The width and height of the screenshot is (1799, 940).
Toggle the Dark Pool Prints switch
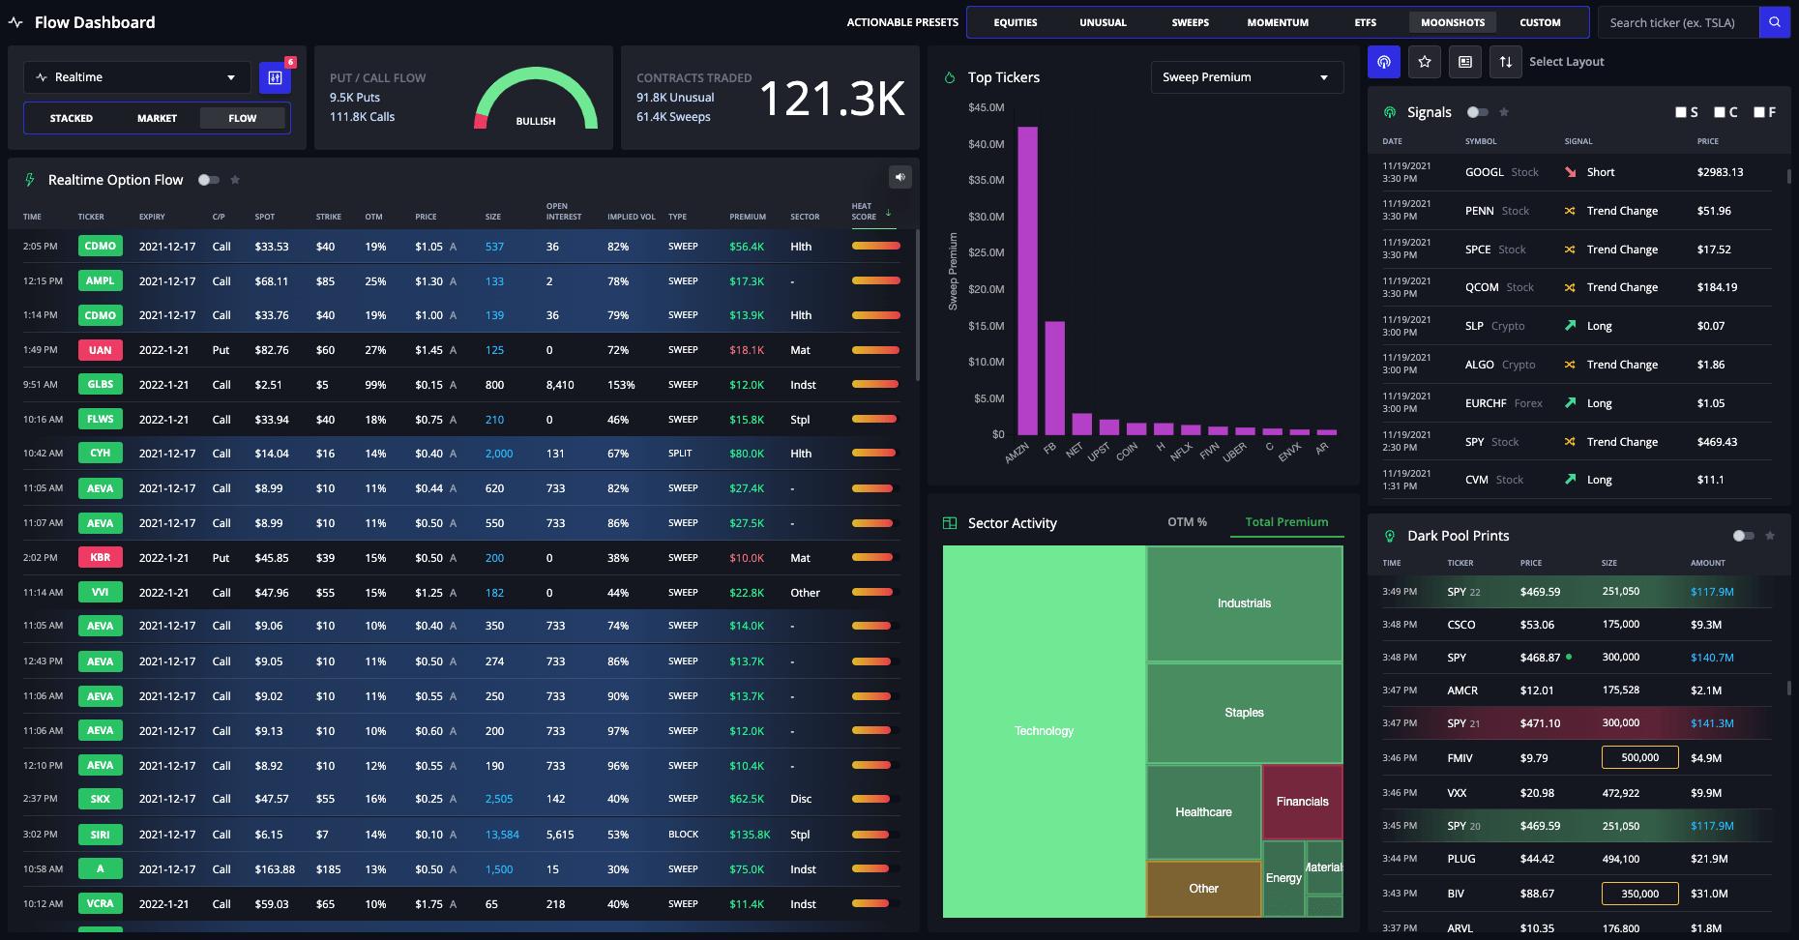[1744, 536]
